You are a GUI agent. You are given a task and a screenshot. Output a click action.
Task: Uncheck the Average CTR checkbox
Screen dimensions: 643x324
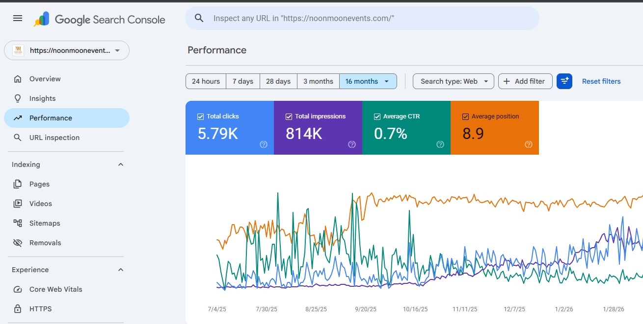point(377,116)
